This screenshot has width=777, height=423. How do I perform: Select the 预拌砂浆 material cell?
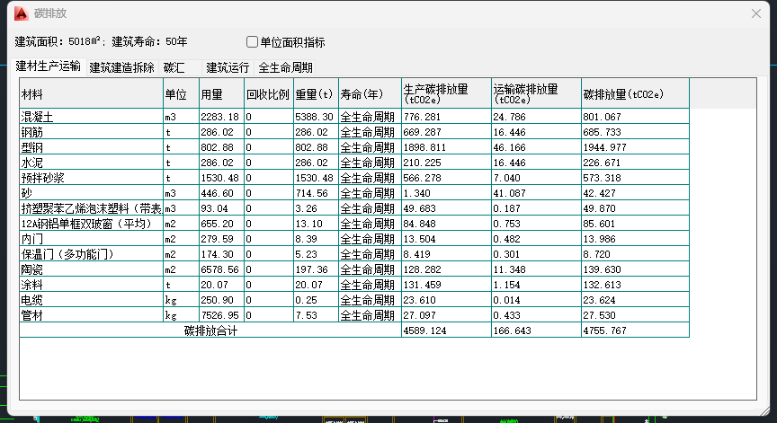pos(90,178)
